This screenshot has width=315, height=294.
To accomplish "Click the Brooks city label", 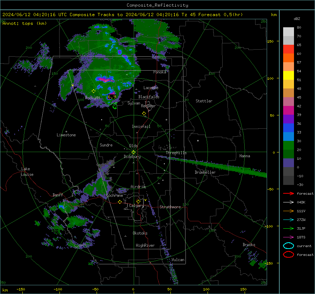I will point(249,245).
